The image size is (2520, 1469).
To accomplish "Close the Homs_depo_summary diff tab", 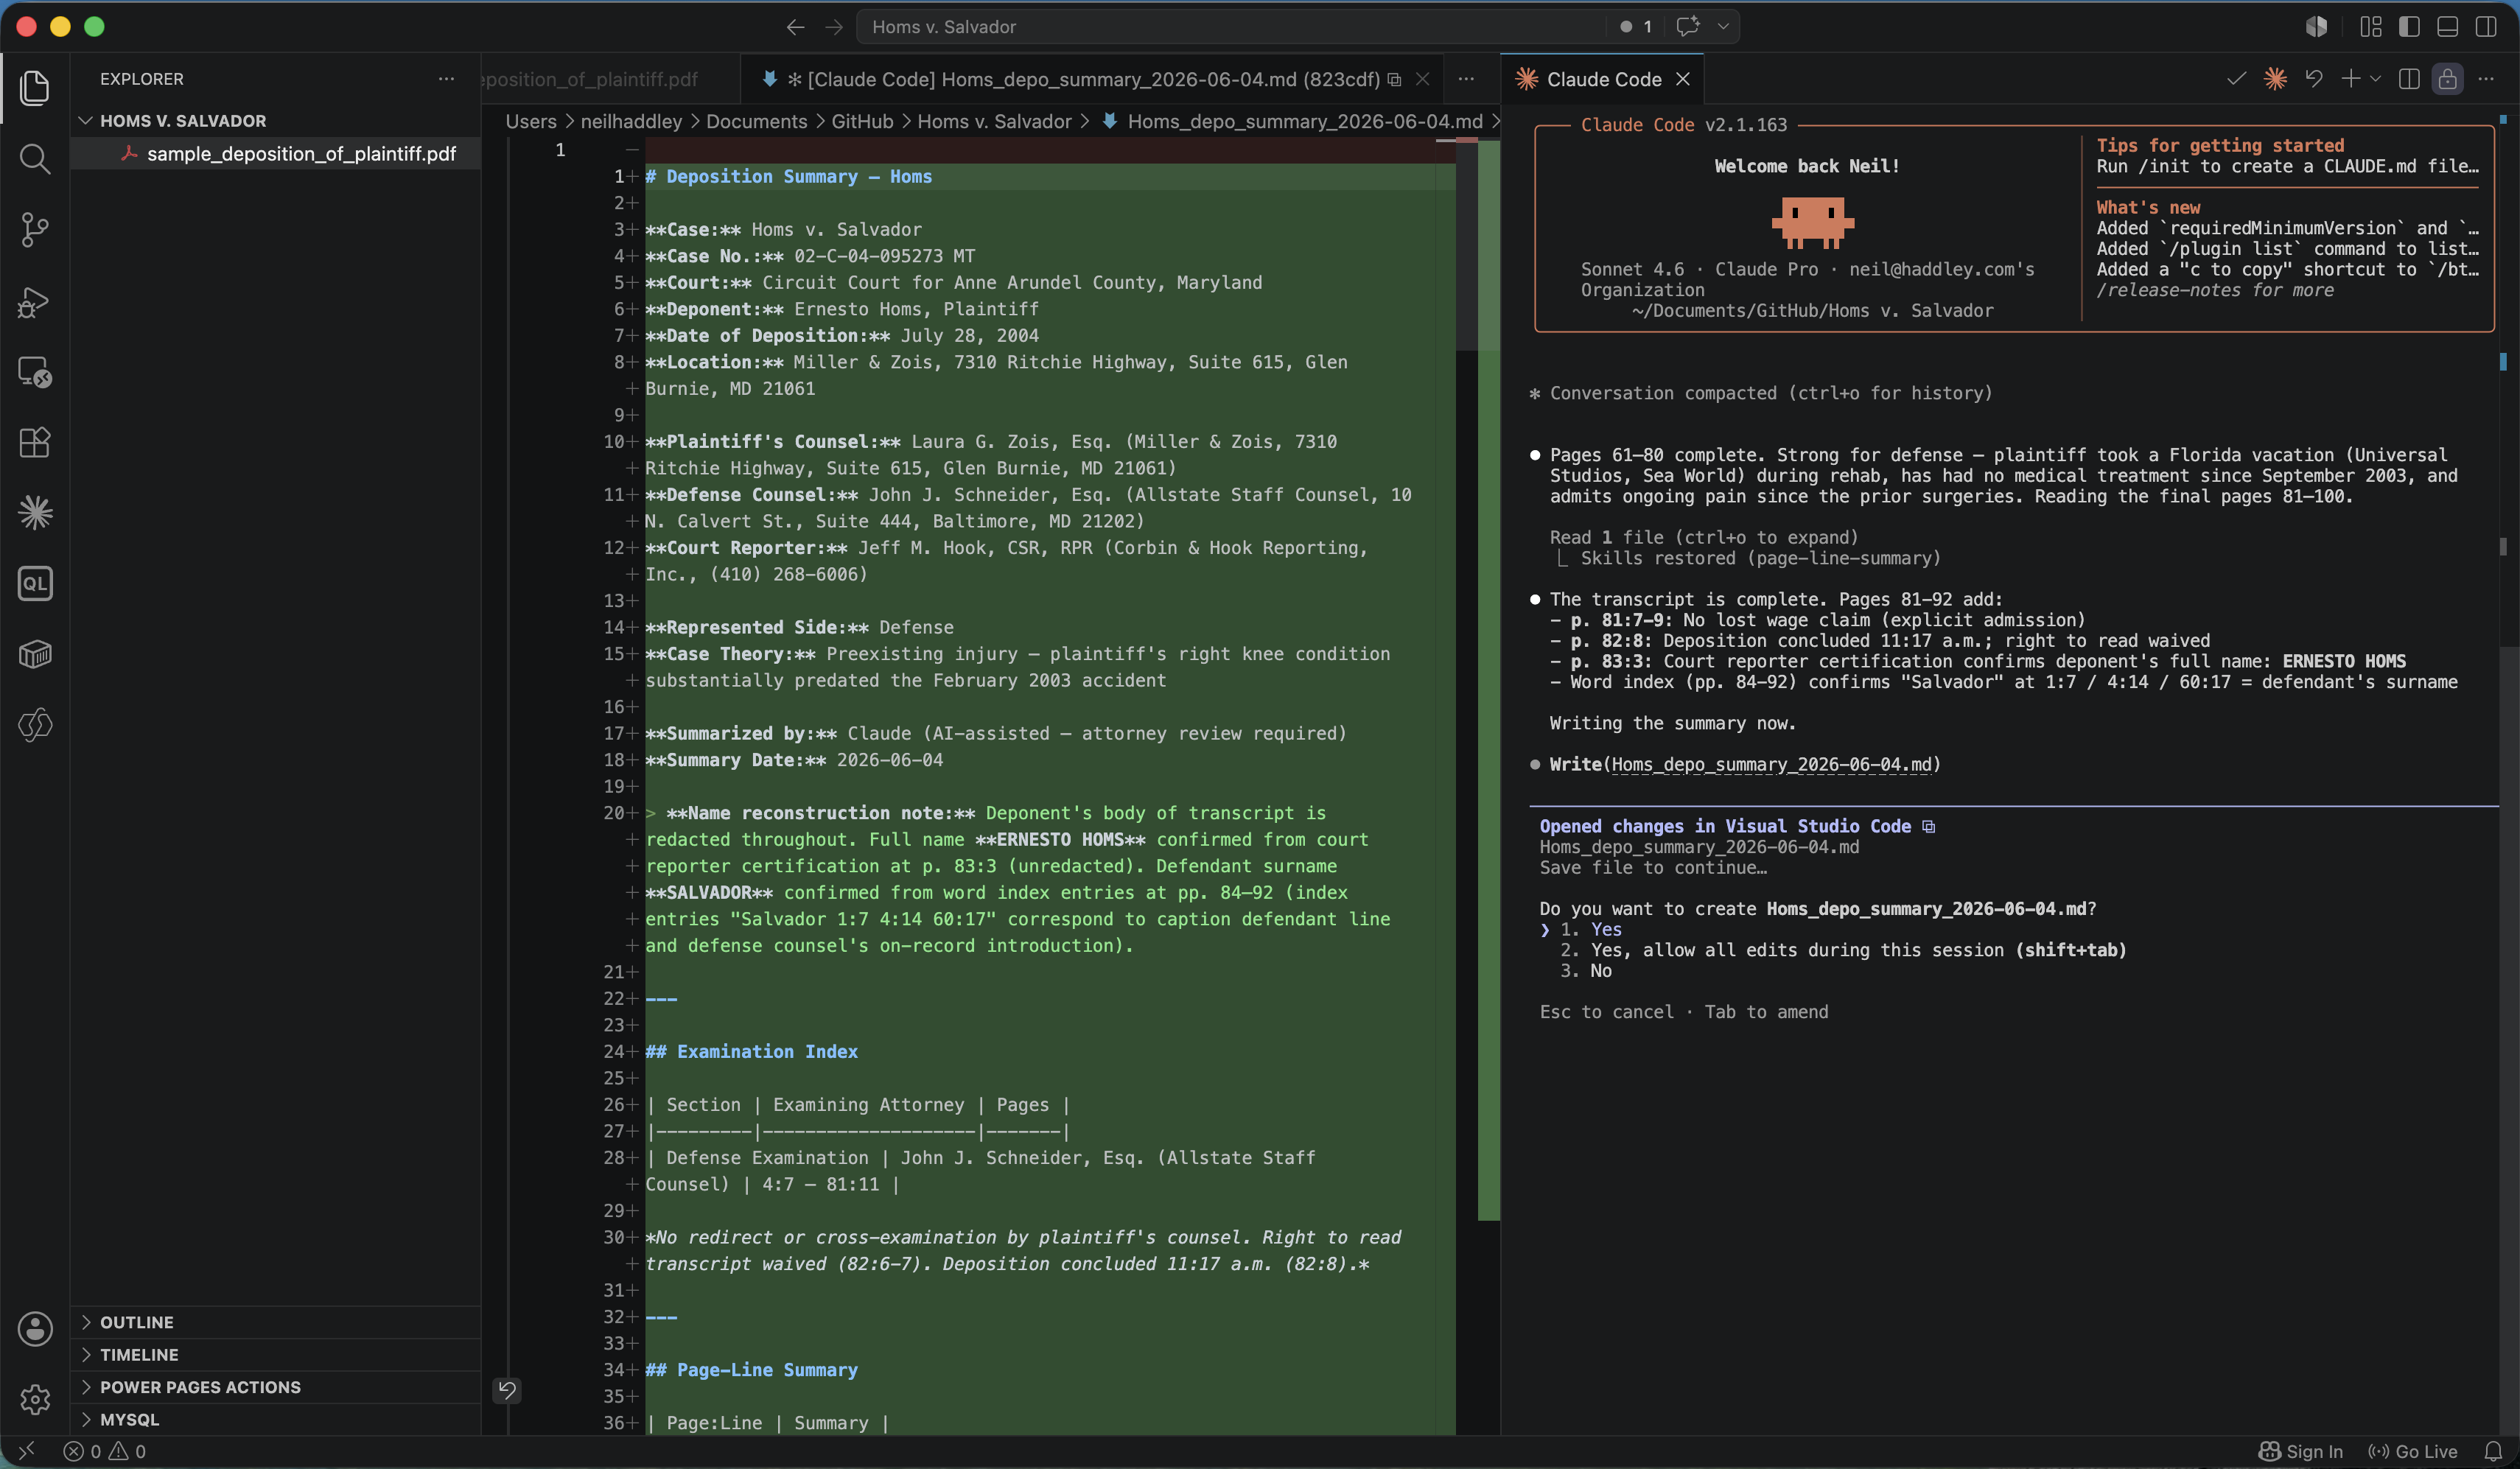I will [x=1423, y=79].
